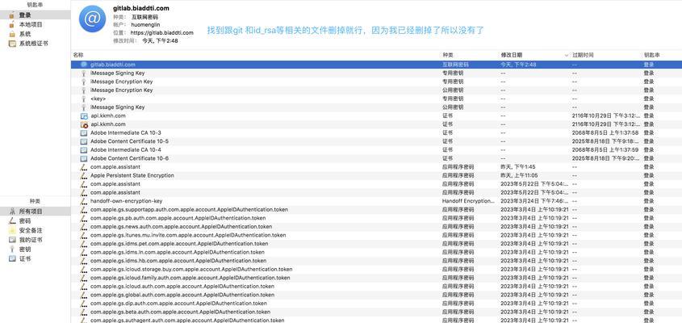The image size is (682, 323).
Task: Click expiry 2025年8月18日 下午9:20 cell
Action: (606, 158)
